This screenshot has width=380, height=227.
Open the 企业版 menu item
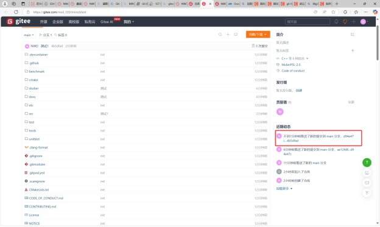coord(58,21)
